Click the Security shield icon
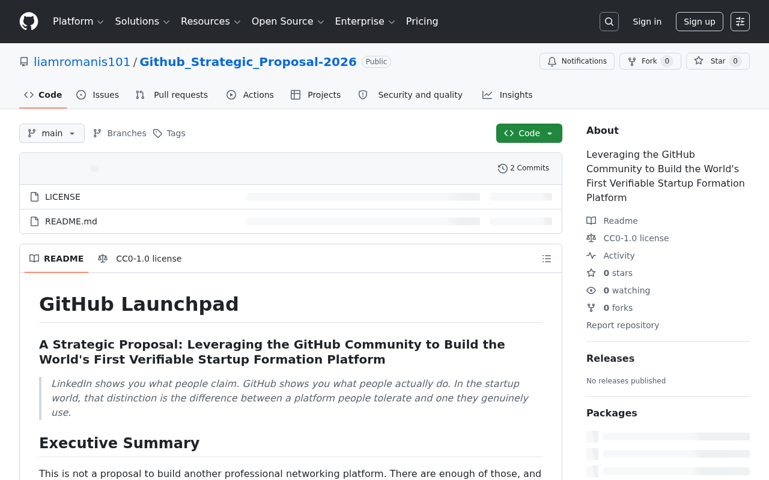The width and height of the screenshot is (769, 480). point(363,95)
